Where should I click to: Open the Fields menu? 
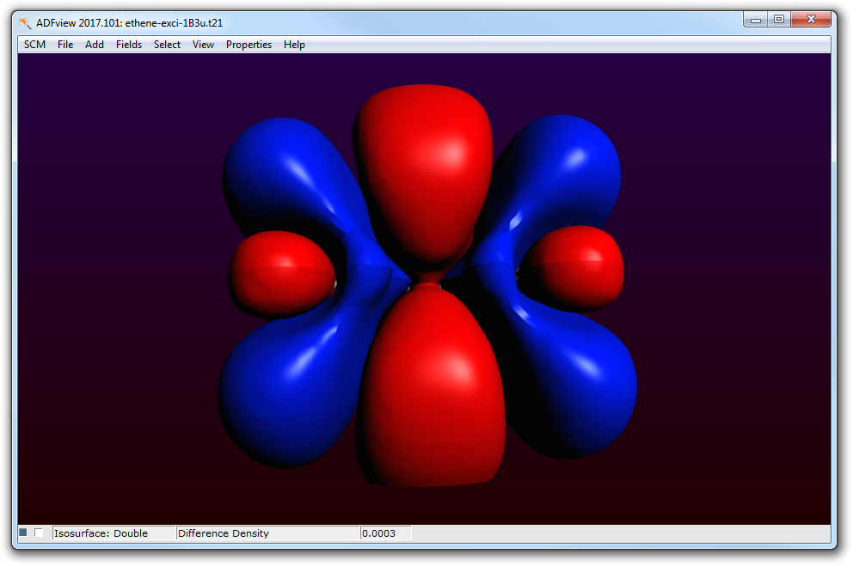[x=129, y=45]
